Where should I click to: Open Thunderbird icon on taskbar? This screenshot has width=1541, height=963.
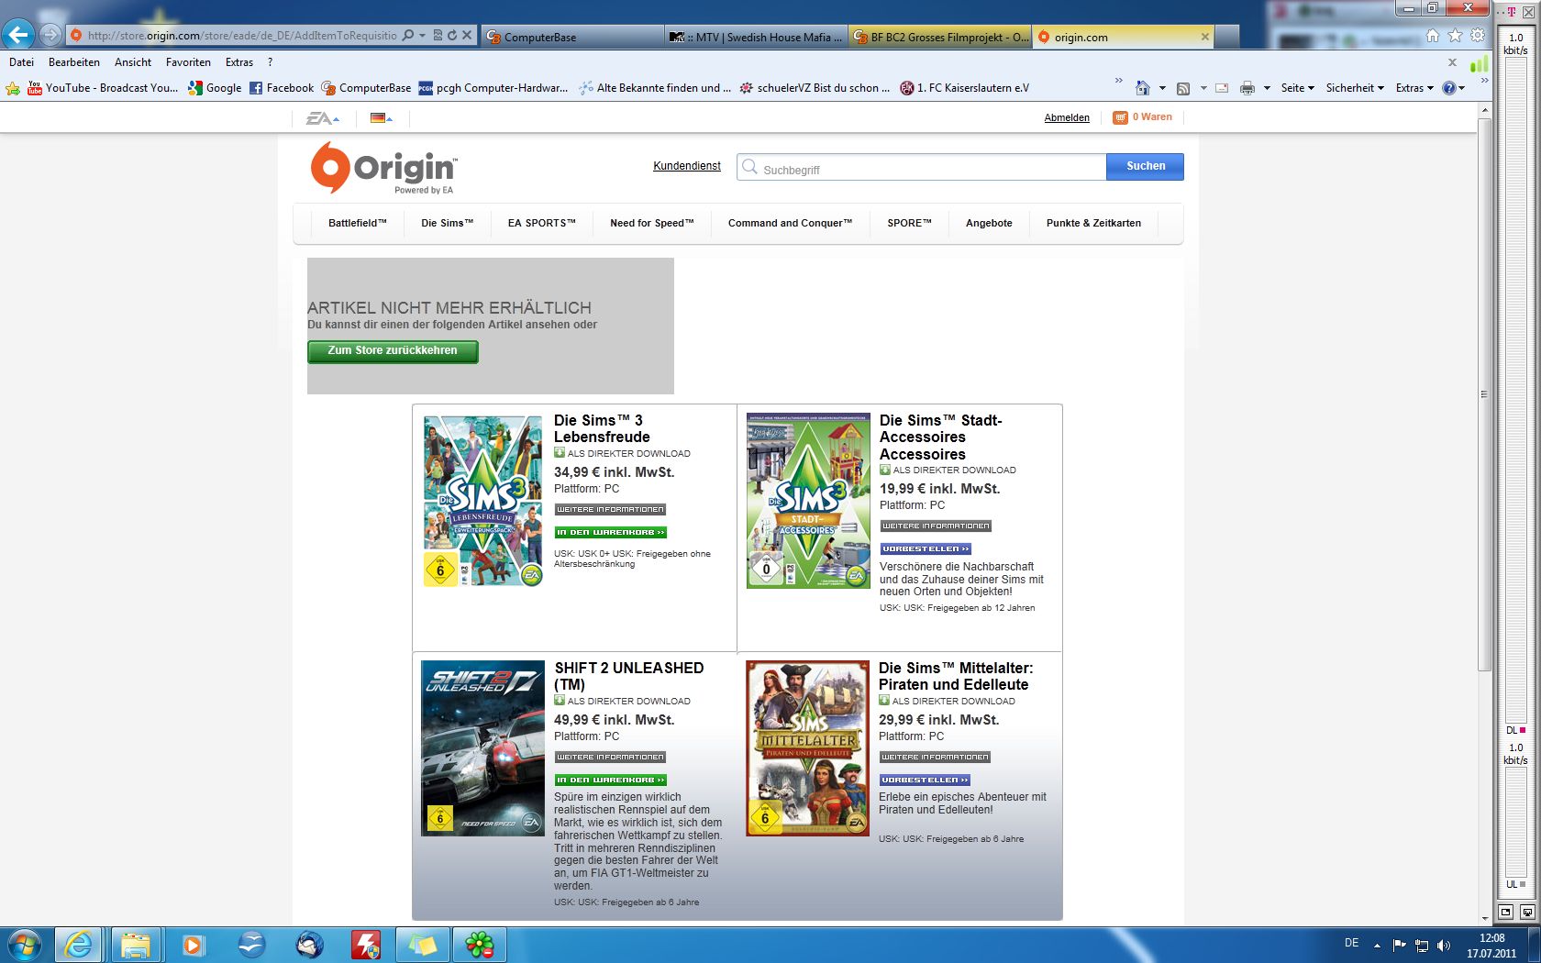click(308, 945)
